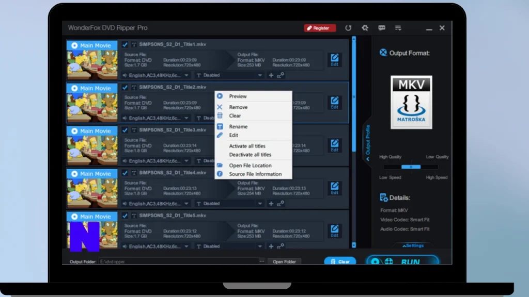Click the title list vertical scrollbar
The width and height of the screenshot is (529, 297).
353,96
